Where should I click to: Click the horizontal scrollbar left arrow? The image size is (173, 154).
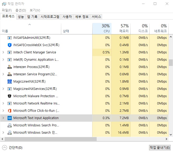(2, 139)
